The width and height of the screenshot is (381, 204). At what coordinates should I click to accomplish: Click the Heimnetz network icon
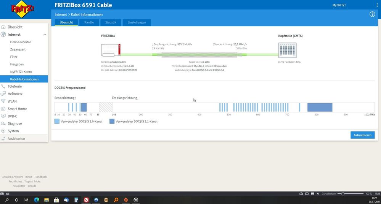(x=3, y=94)
